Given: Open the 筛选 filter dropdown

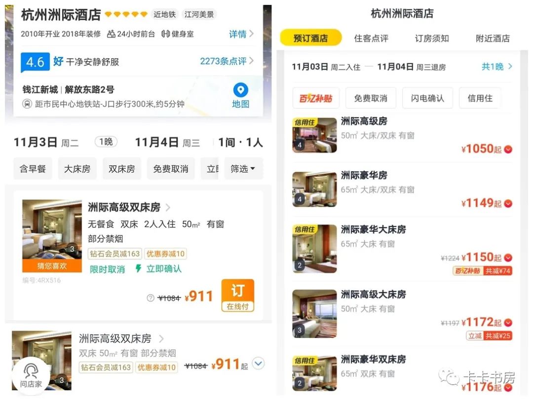Looking at the screenshot, I should [x=243, y=169].
